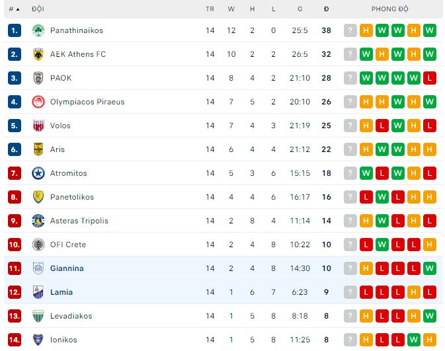Click the PAOK team badge

tap(38, 78)
